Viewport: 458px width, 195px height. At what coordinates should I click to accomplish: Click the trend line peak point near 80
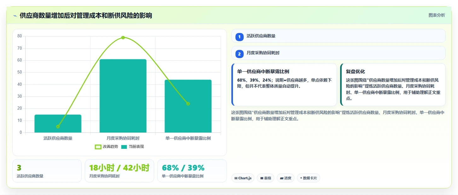pyautogui.click(x=123, y=37)
